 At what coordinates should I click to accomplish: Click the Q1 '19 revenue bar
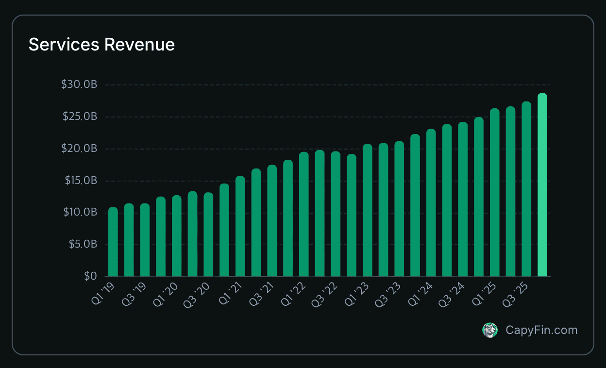click(x=113, y=242)
